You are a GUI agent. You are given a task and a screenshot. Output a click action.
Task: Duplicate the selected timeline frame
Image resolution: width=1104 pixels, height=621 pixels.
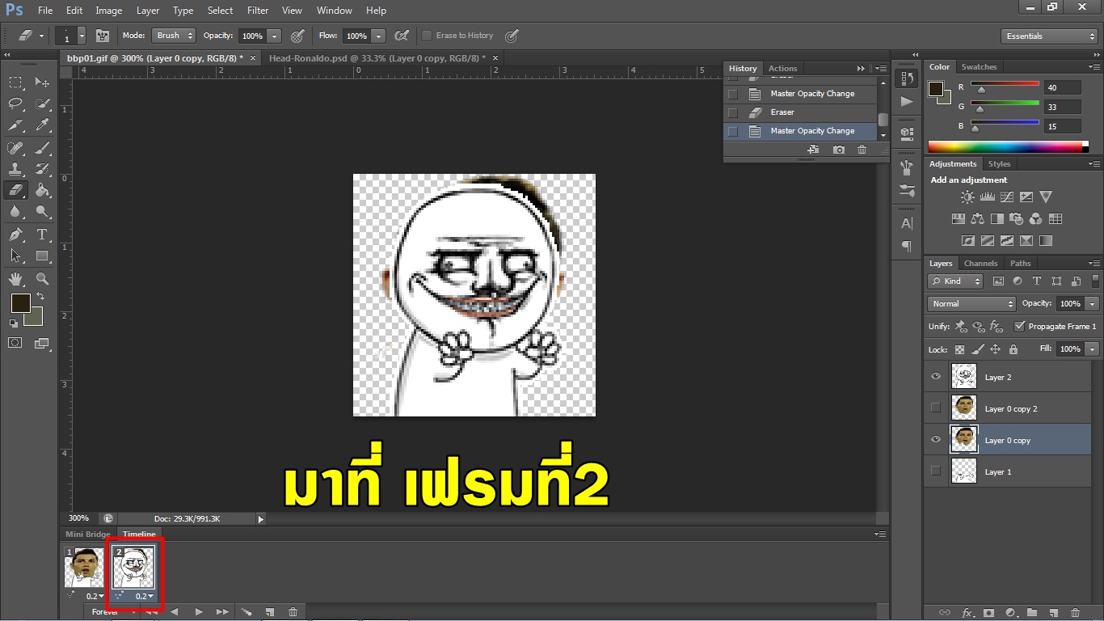(270, 612)
